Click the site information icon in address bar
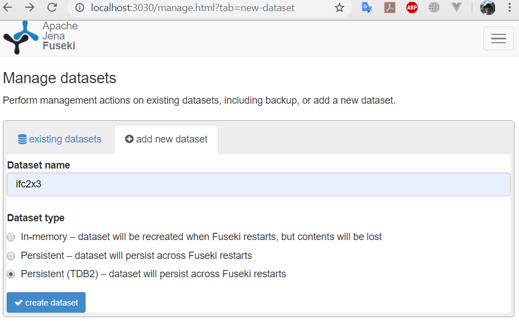Screen dimensions: 519x321 pyautogui.click(x=79, y=8)
